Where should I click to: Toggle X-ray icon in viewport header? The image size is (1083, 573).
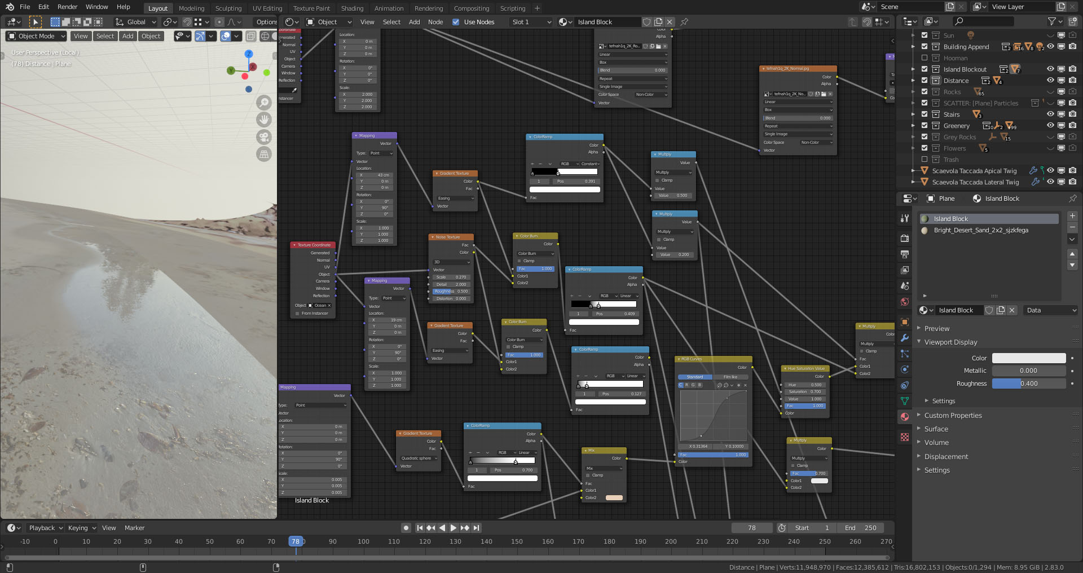pos(251,36)
